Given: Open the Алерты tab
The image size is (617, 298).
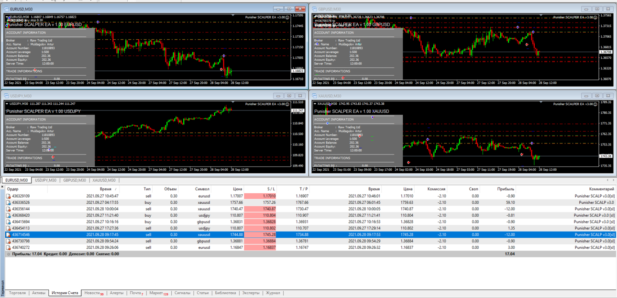Looking at the screenshot, I should point(116,293).
